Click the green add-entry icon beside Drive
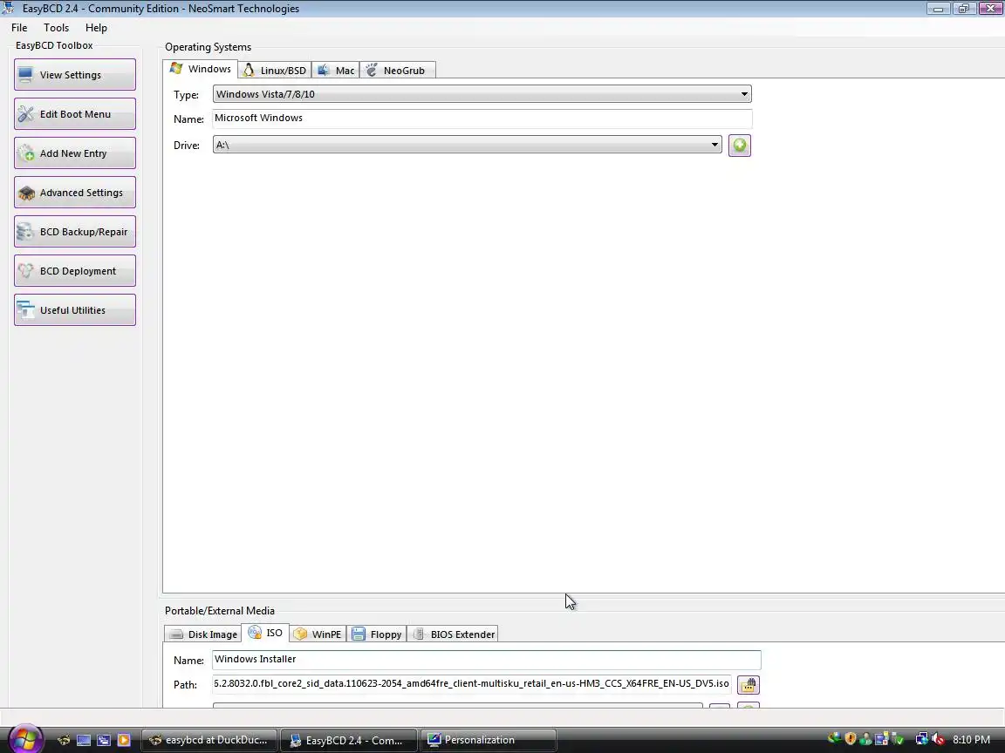The width and height of the screenshot is (1005, 753). (x=740, y=146)
